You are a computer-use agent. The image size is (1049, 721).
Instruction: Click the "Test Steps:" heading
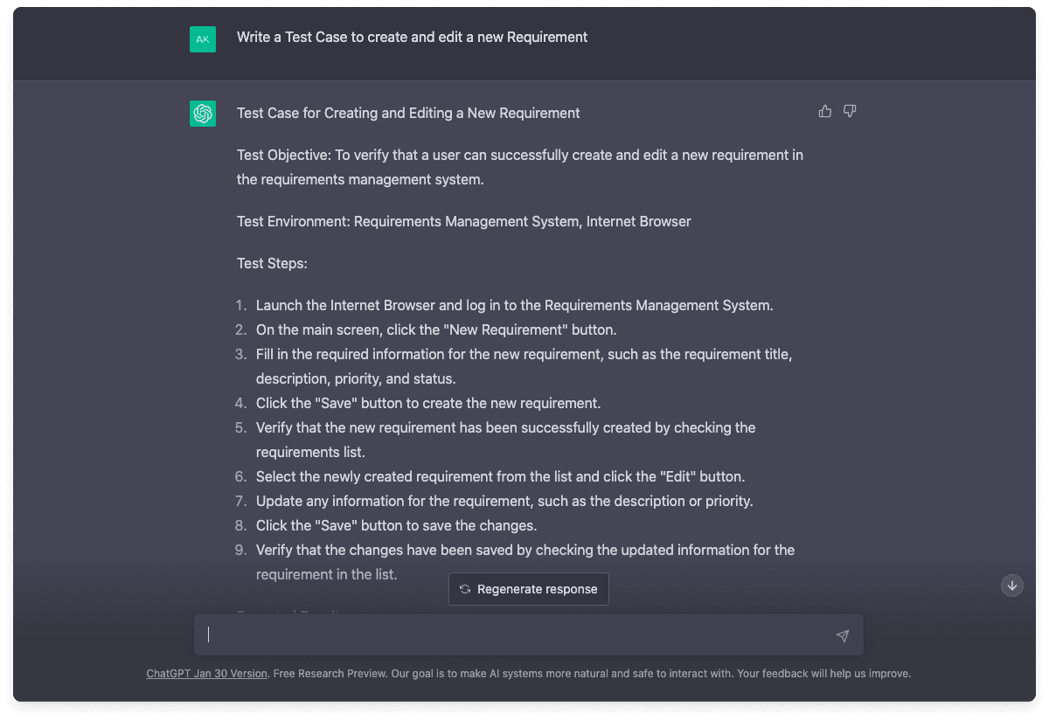(x=272, y=263)
